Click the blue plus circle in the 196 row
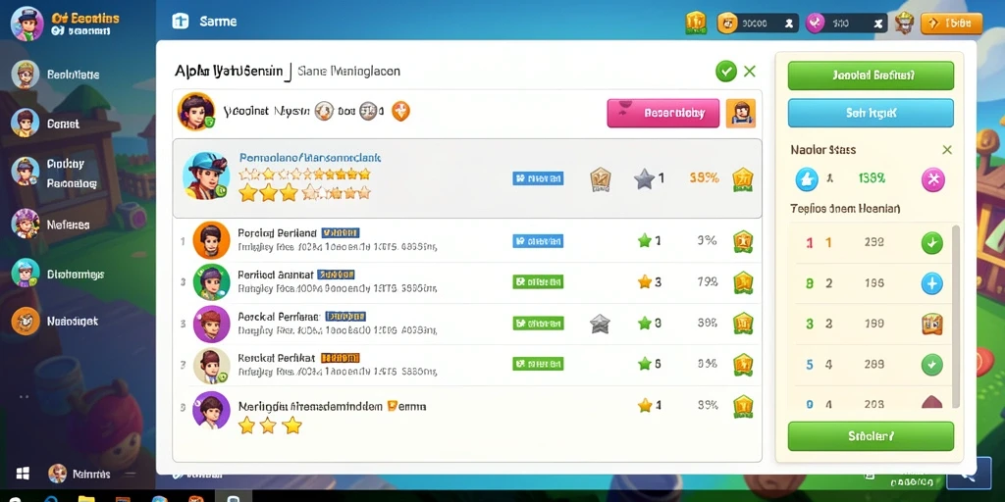Screen dimensions: 1005x502 [x=931, y=283]
